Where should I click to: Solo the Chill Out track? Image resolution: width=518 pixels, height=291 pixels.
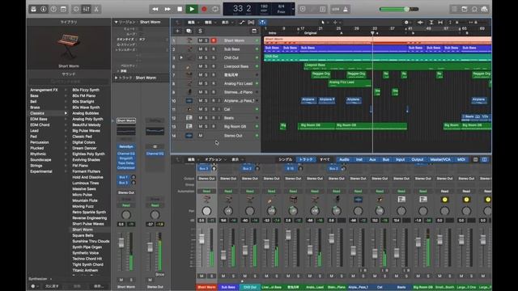click(x=206, y=57)
